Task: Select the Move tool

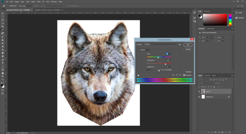Action: pyautogui.click(x=2, y=13)
